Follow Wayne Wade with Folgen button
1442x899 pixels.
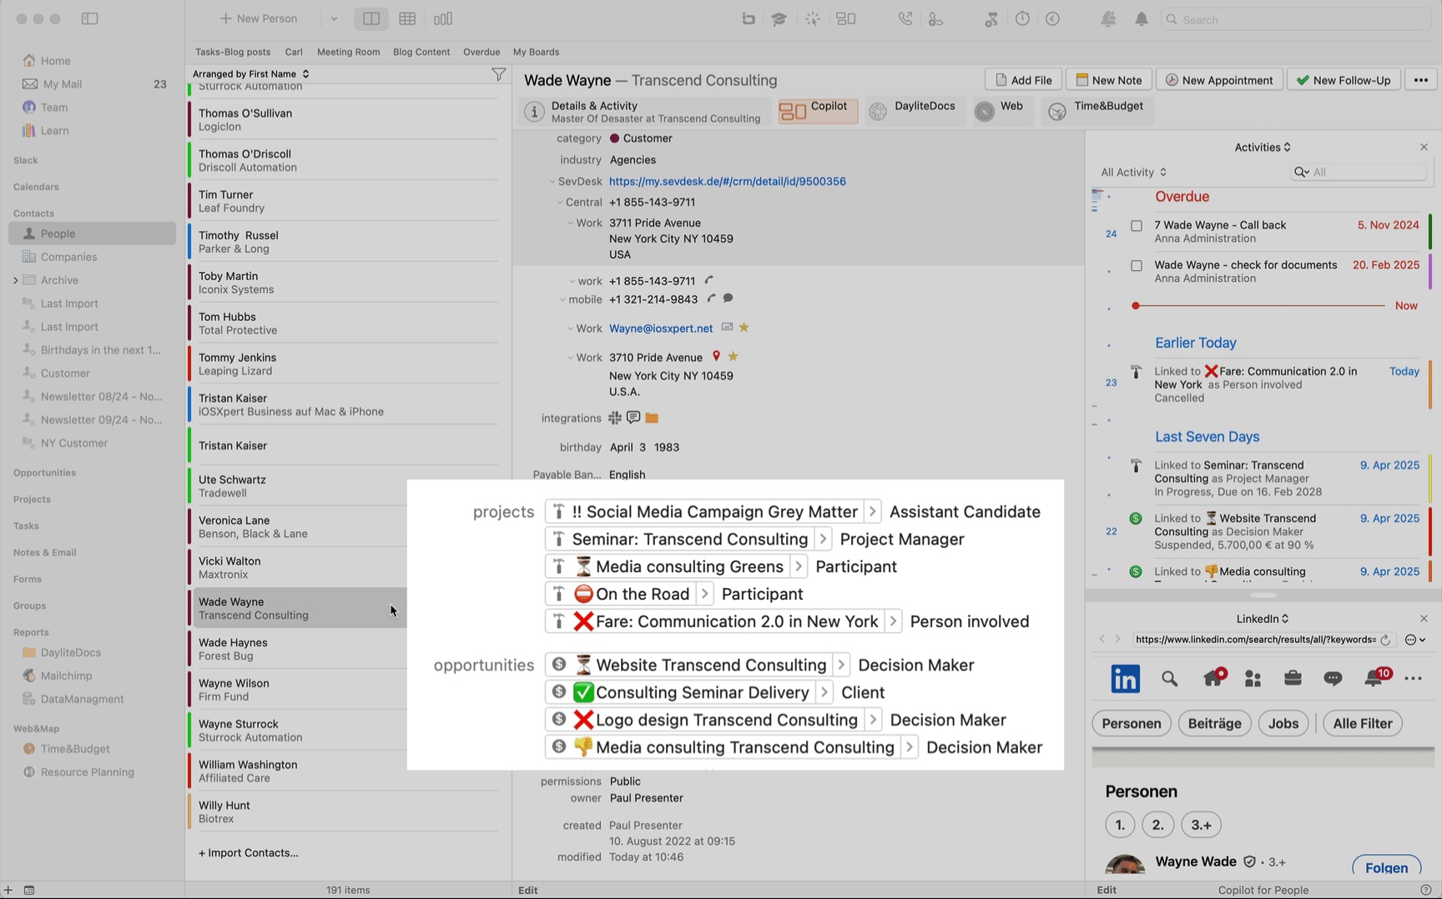coord(1386,867)
